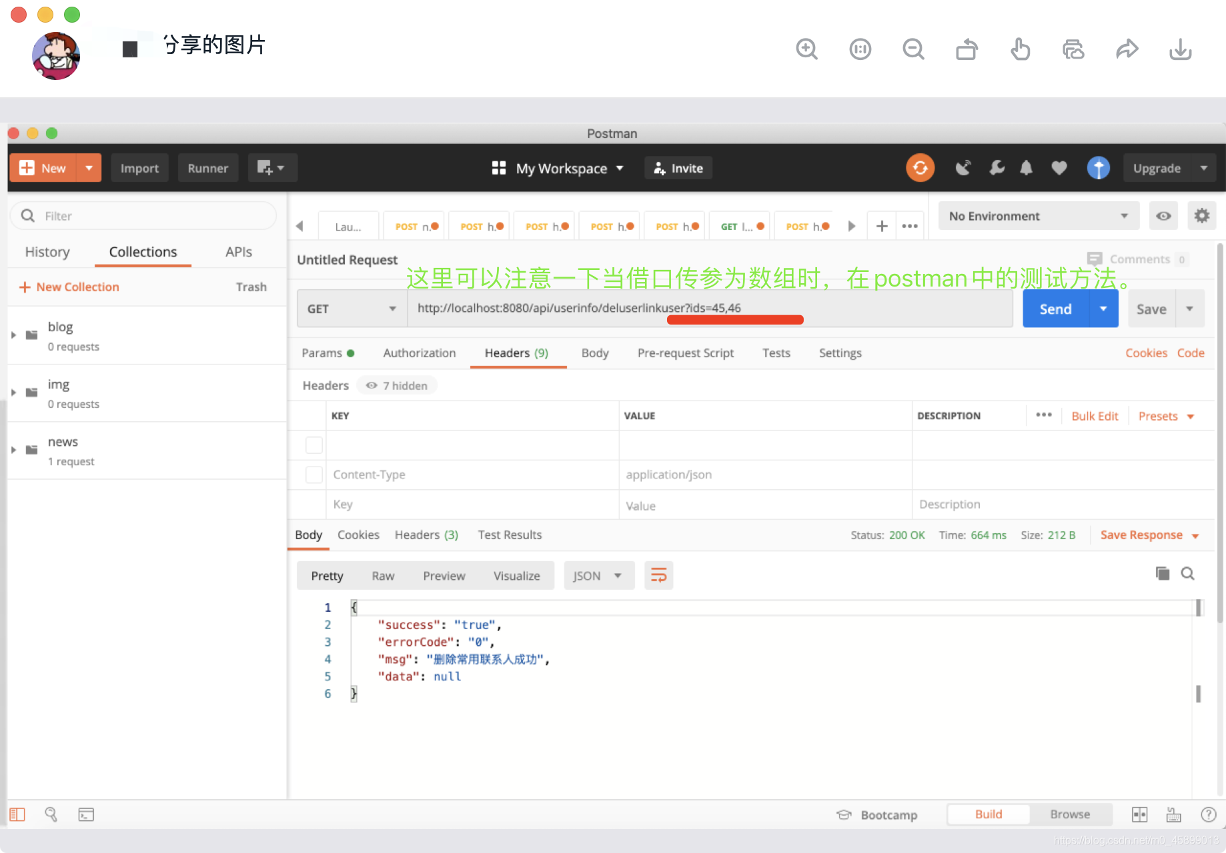Click the Runner button
This screenshot has width=1226, height=853.
[207, 168]
